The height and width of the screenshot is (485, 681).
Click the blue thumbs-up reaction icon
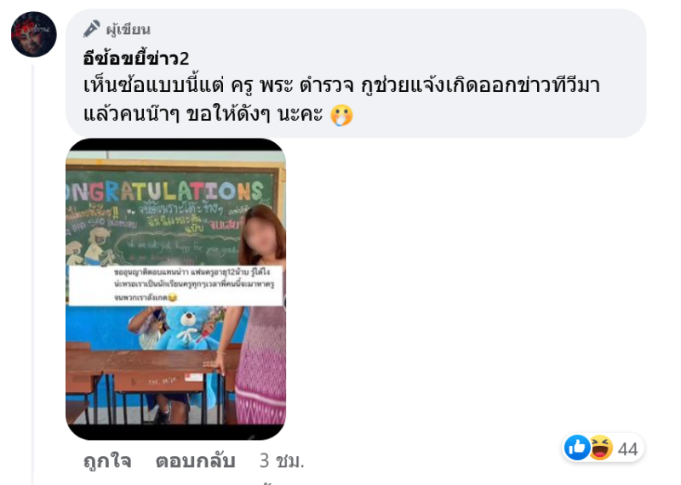577,448
